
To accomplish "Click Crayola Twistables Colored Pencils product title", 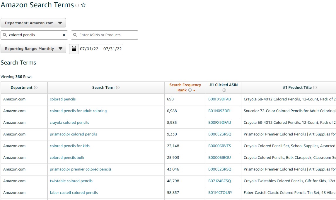I will tap(290, 181).
